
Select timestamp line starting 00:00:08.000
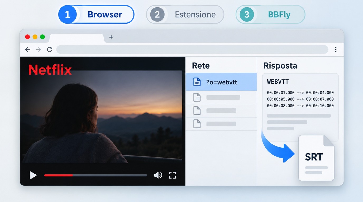[300, 106]
